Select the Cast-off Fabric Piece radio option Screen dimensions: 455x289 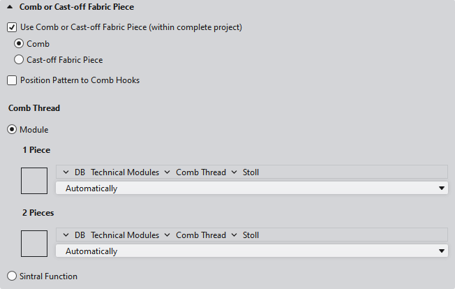[19, 60]
